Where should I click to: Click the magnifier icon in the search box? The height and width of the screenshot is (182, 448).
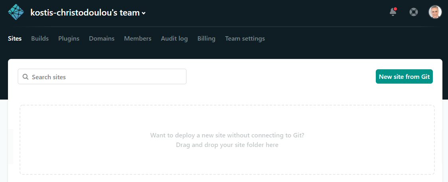point(26,77)
